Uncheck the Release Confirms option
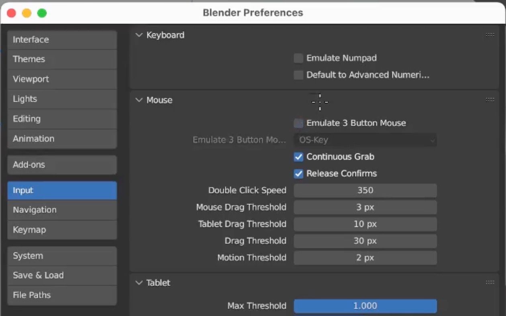The width and height of the screenshot is (506, 316). coord(298,174)
